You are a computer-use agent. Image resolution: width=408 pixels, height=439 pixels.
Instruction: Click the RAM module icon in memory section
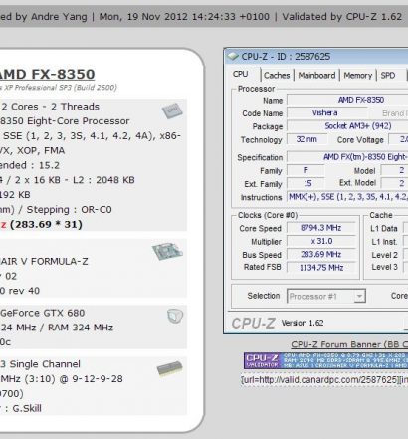169,368
